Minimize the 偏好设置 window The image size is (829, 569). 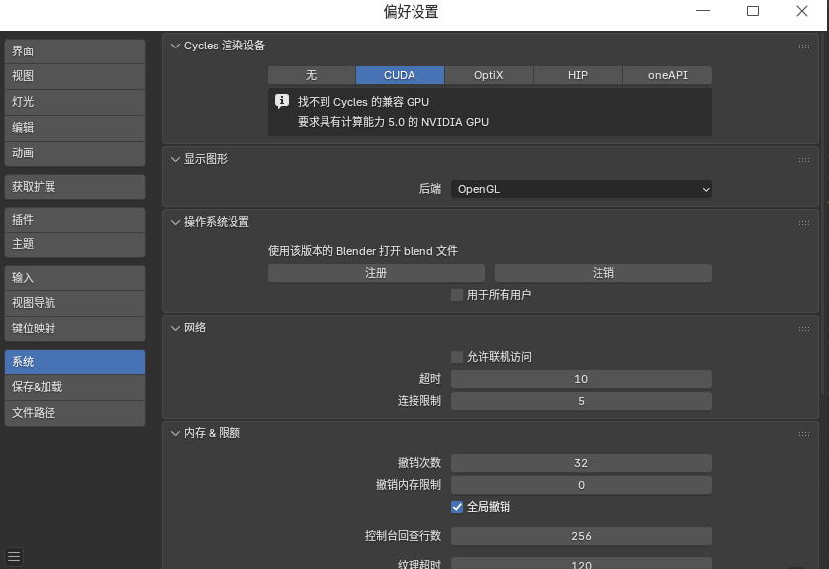[703, 11]
